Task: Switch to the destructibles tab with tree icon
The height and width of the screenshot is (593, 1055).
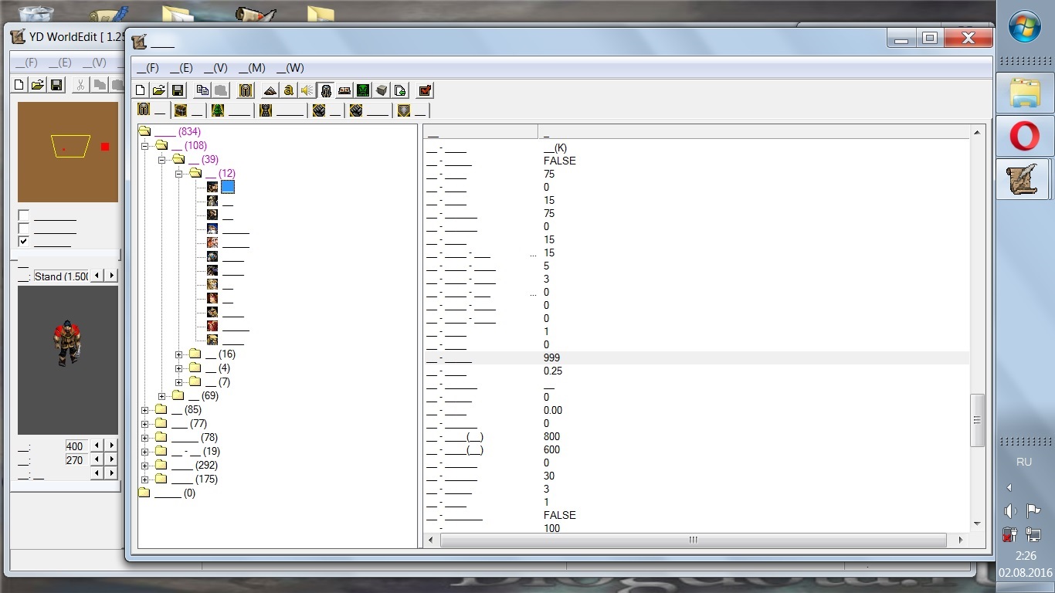Action: pyautogui.click(x=231, y=110)
